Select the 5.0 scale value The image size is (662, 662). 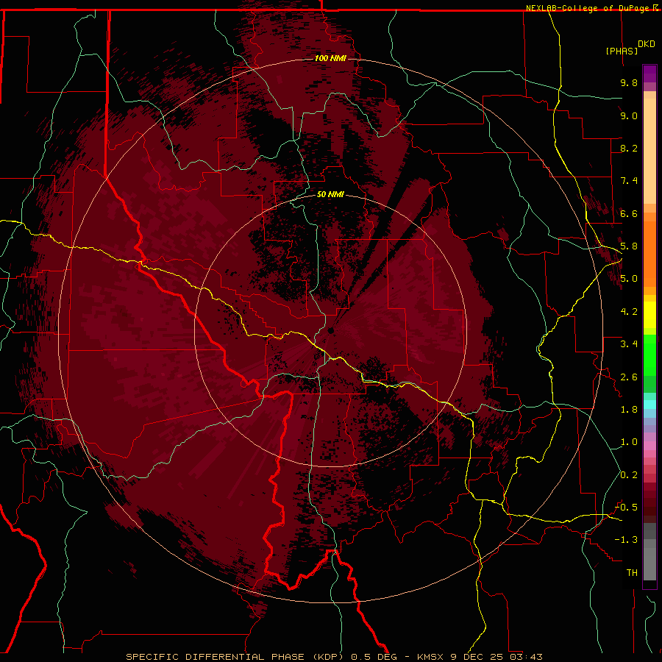point(629,279)
